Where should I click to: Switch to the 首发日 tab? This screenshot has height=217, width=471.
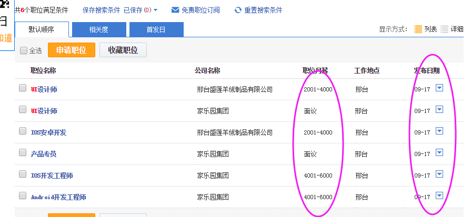pyautogui.click(x=156, y=29)
